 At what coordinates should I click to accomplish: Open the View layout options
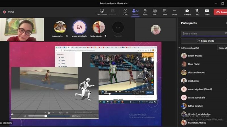pyautogui.click(x=165, y=12)
